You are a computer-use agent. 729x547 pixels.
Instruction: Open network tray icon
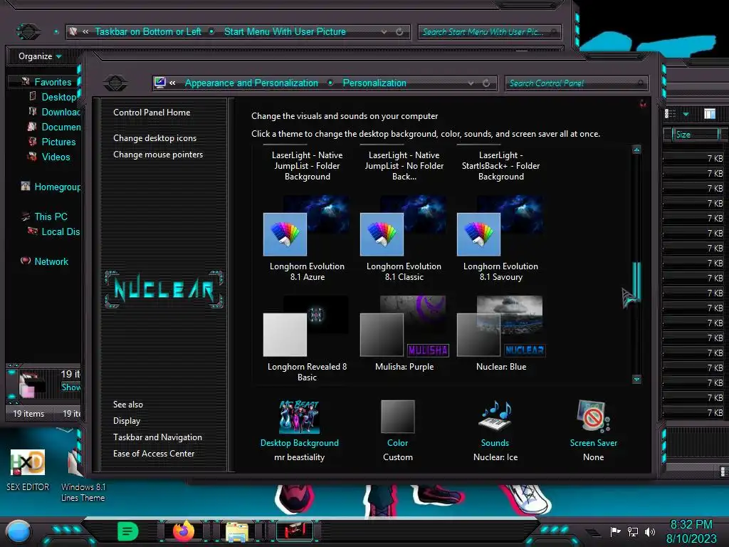coord(633,531)
